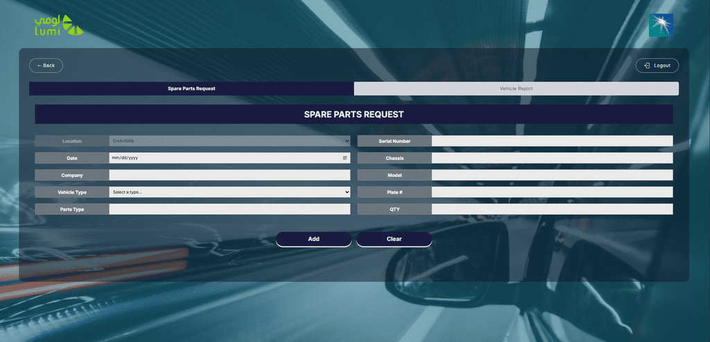Open the Vehicle Report tab

point(516,89)
